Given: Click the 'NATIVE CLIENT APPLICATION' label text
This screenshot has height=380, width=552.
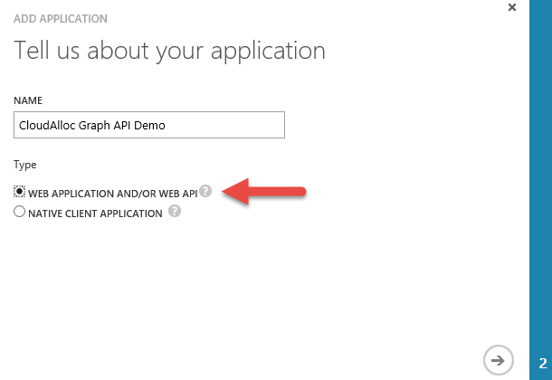Looking at the screenshot, I should [95, 214].
